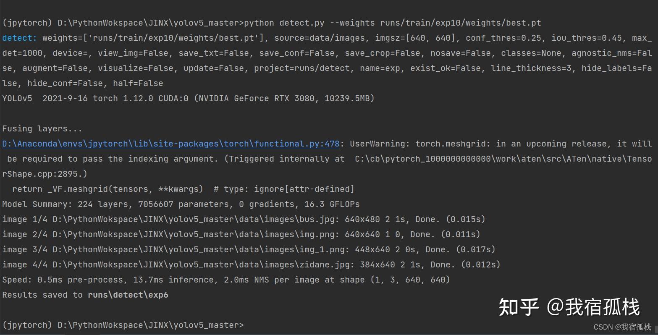This screenshot has width=658, height=335.
Task: Click the bold runs\detect\exp6 output path
Action: [128, 295]
